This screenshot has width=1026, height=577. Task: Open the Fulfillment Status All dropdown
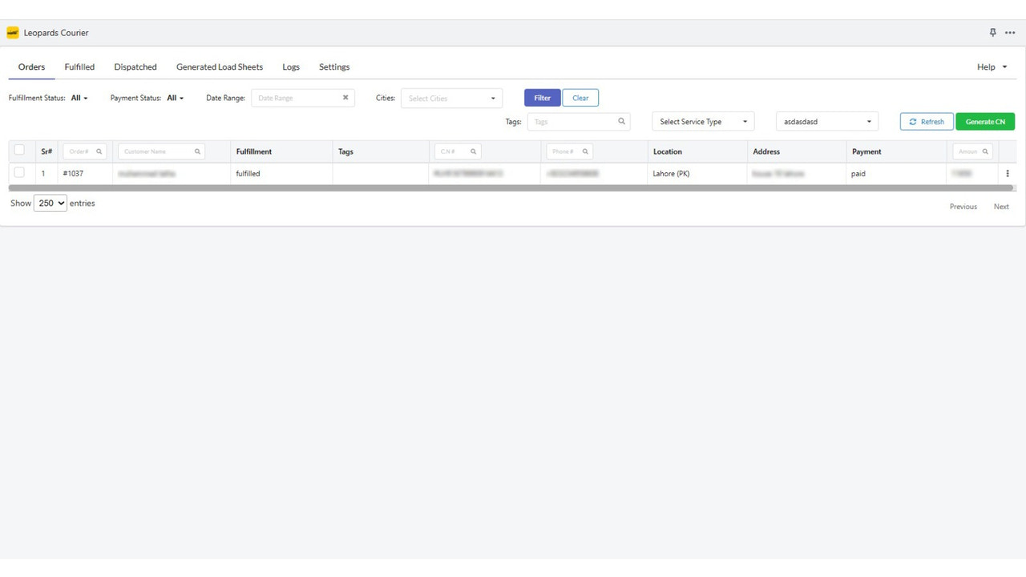(x=78, y=97)
